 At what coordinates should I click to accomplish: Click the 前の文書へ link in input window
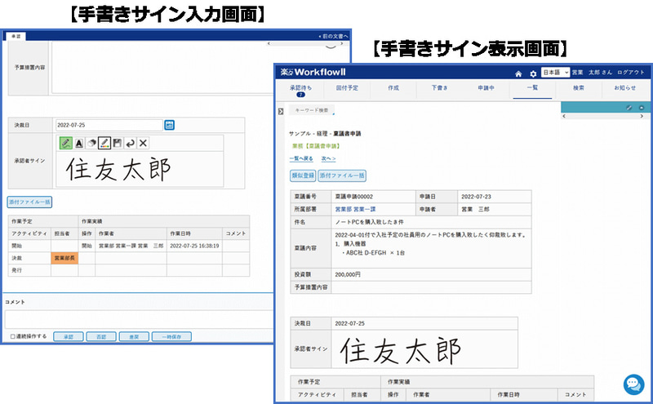333,36
